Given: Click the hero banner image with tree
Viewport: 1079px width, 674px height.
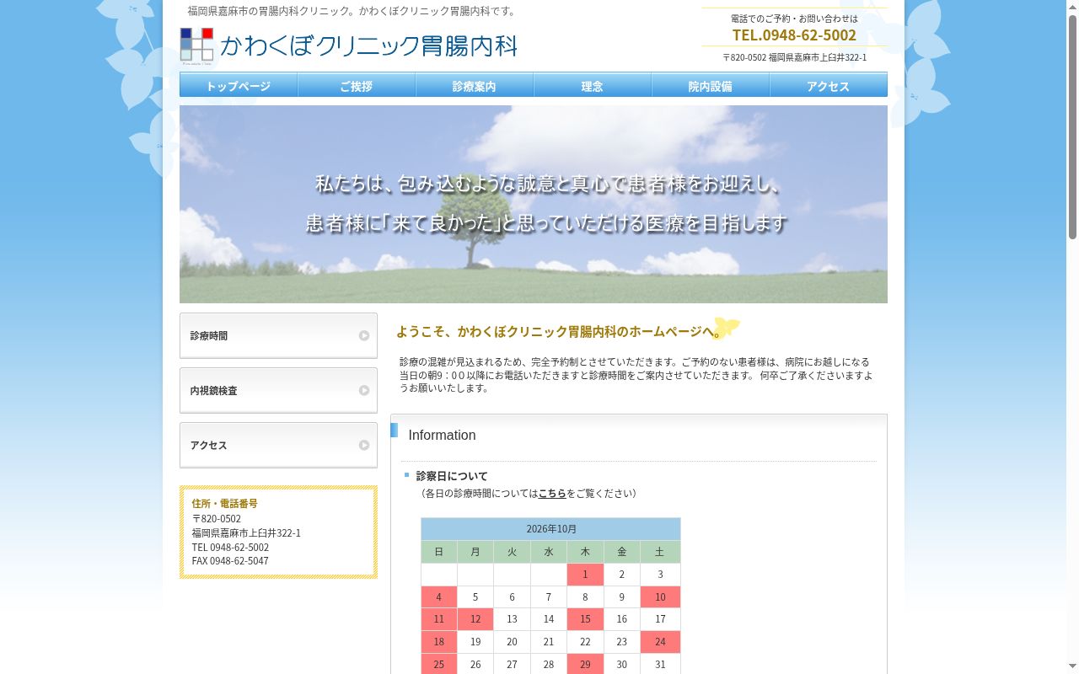Looking at the screenshot, I should tap(534, 204).
